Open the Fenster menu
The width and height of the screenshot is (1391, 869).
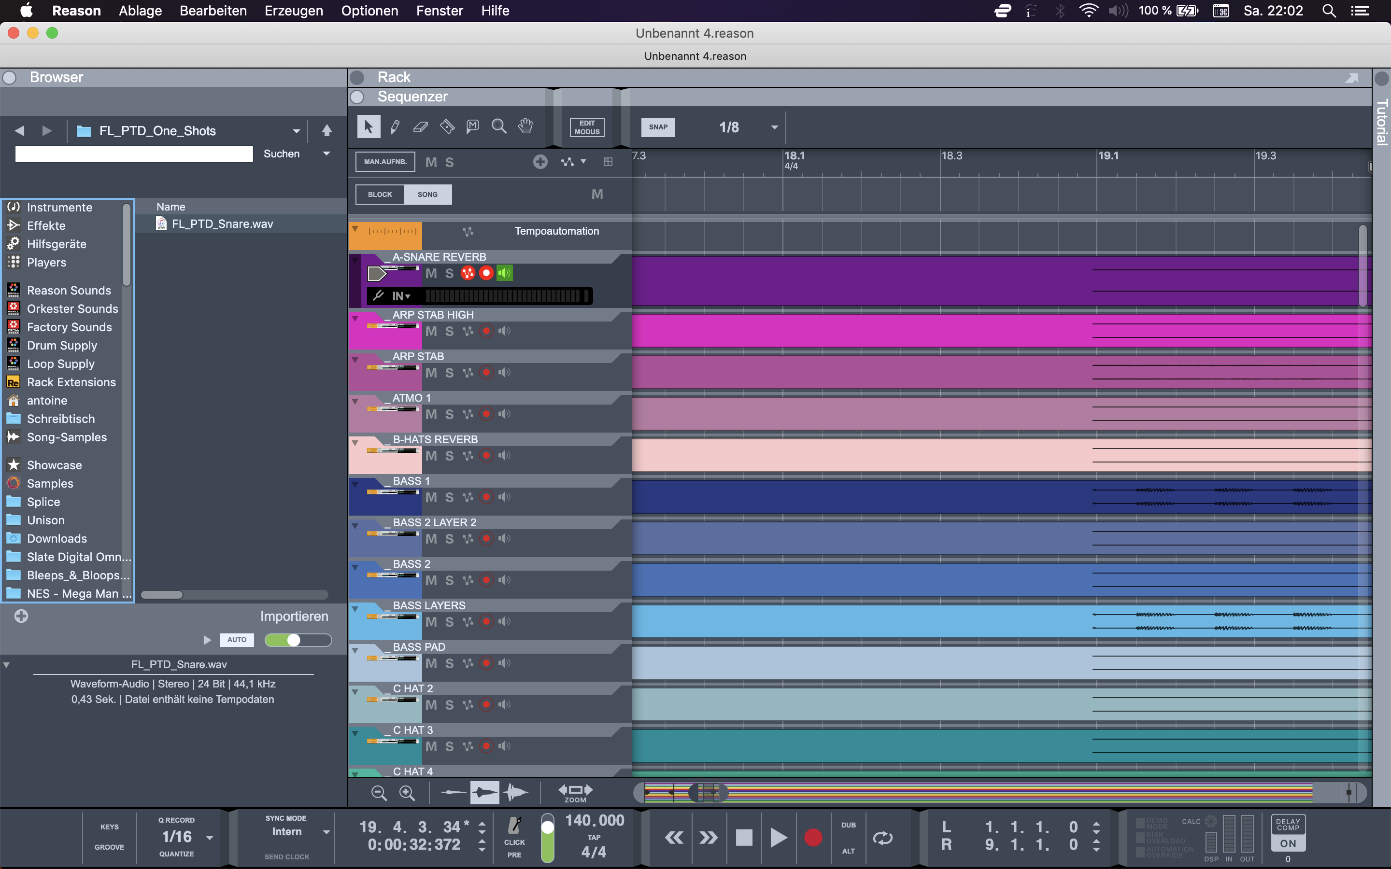click(439, 11)
